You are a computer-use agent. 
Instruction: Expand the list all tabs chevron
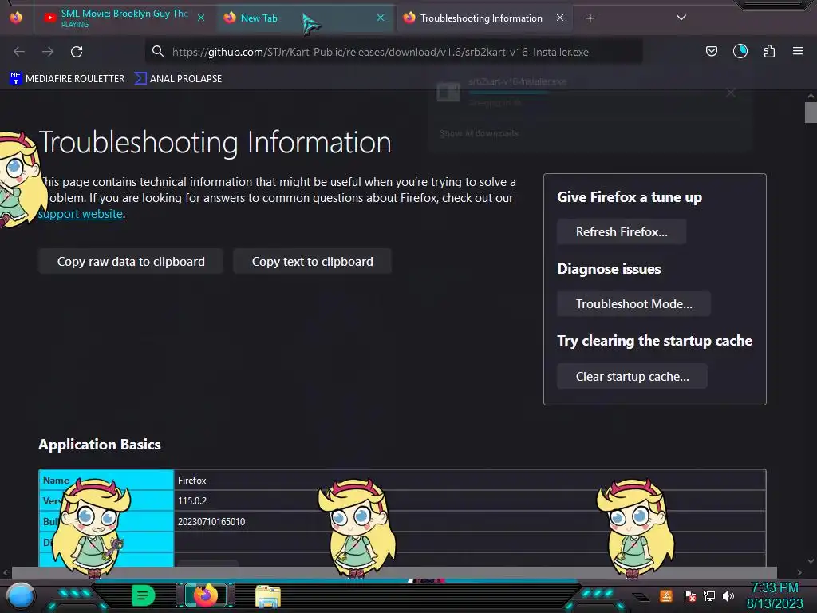[x=681, y=18]
